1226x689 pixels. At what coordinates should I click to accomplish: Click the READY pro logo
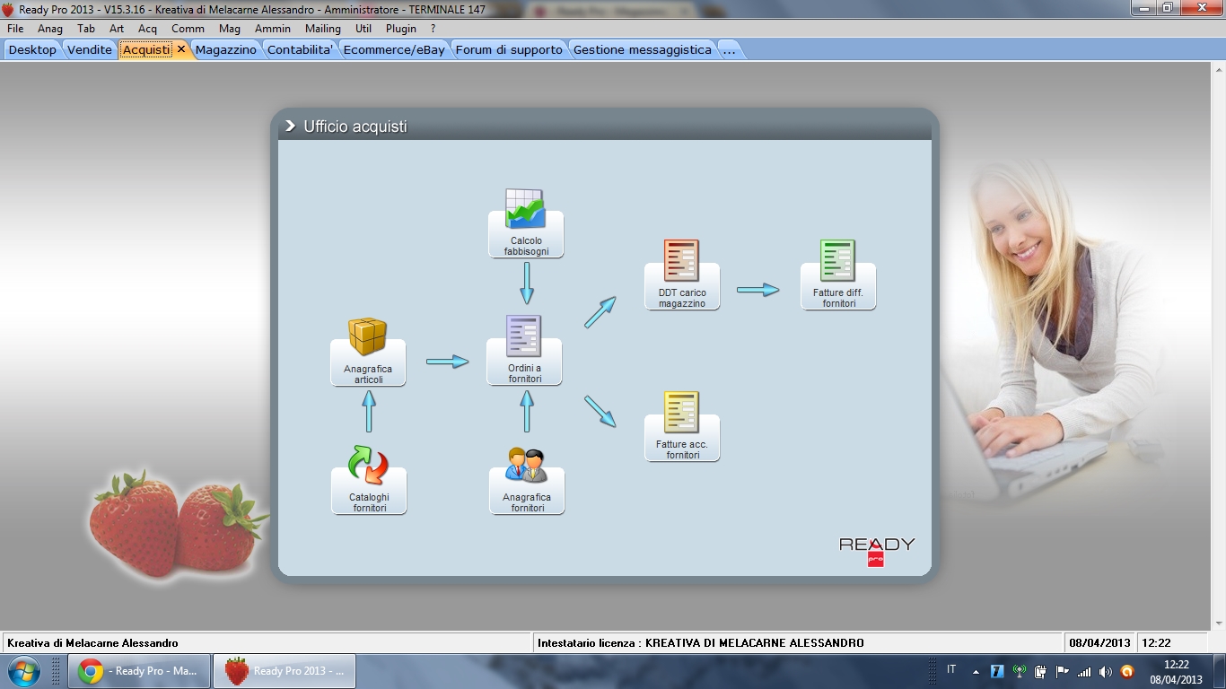877,551
